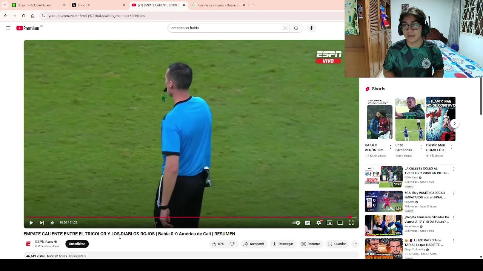The height and width of the screenshot is (271, 483).
Task: Click the browser home button
Action: coord(32,16)
